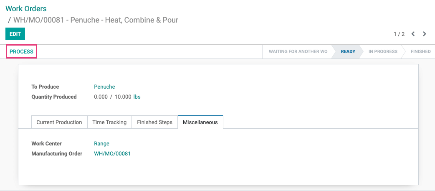Open the Penuche product link

pos(105,87)
